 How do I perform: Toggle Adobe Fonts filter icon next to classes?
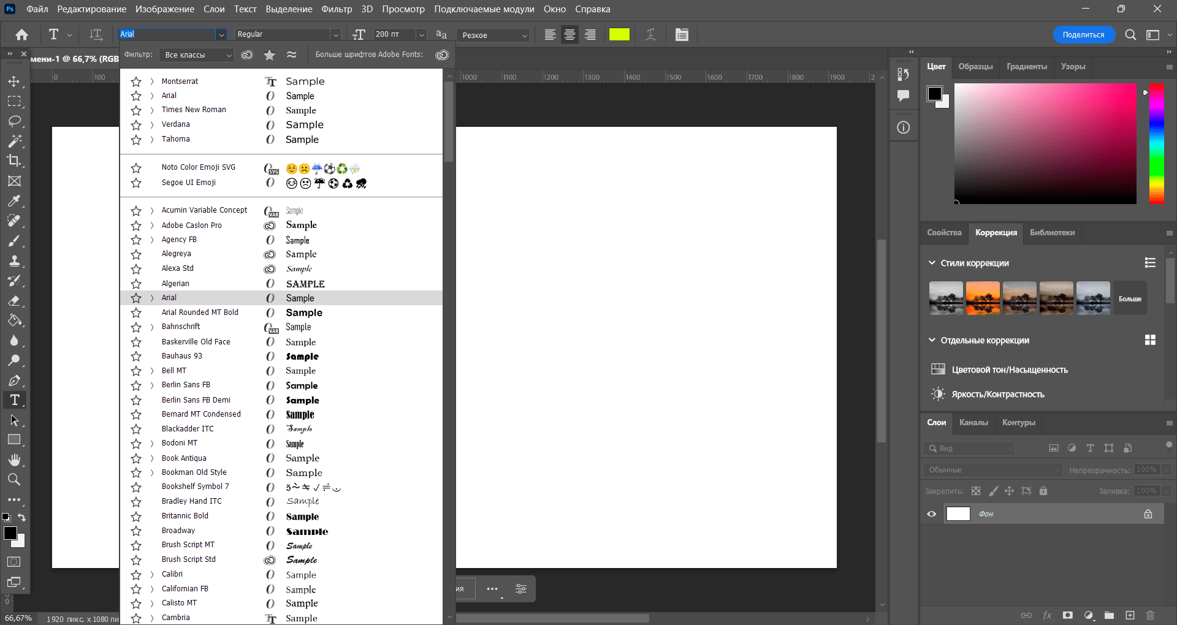tap(247, 55)
